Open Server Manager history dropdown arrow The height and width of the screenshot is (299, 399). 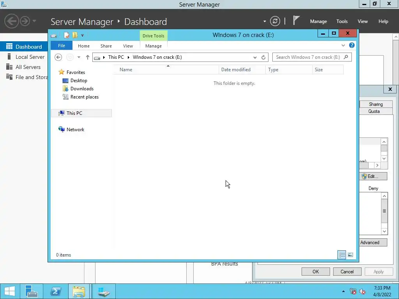(x=34, y=21)
